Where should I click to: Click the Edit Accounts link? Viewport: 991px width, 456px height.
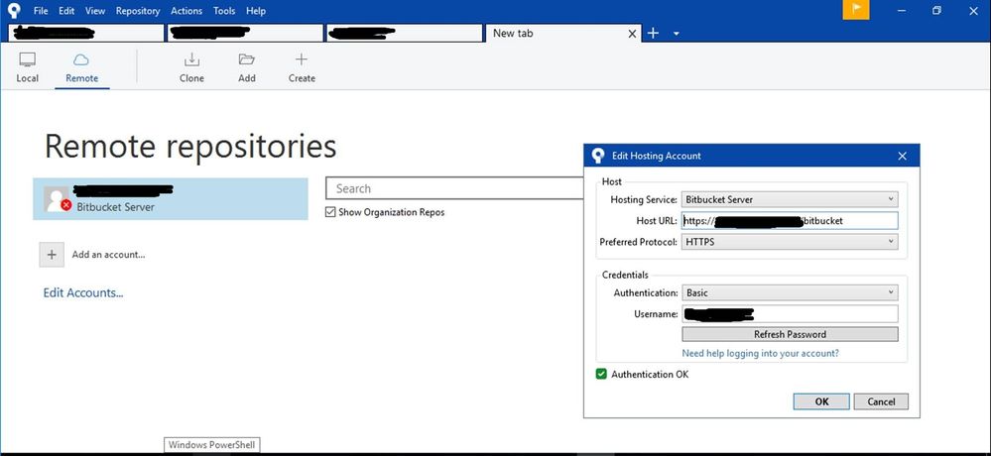click(82, 292)
